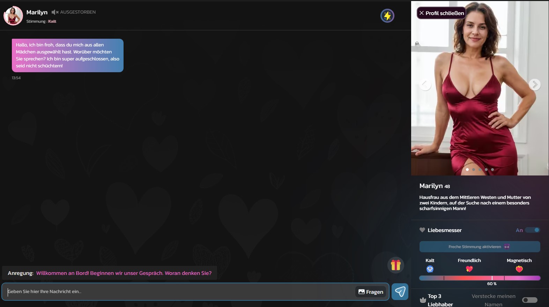Unmute via the muted speaker icon

point(55,12)
